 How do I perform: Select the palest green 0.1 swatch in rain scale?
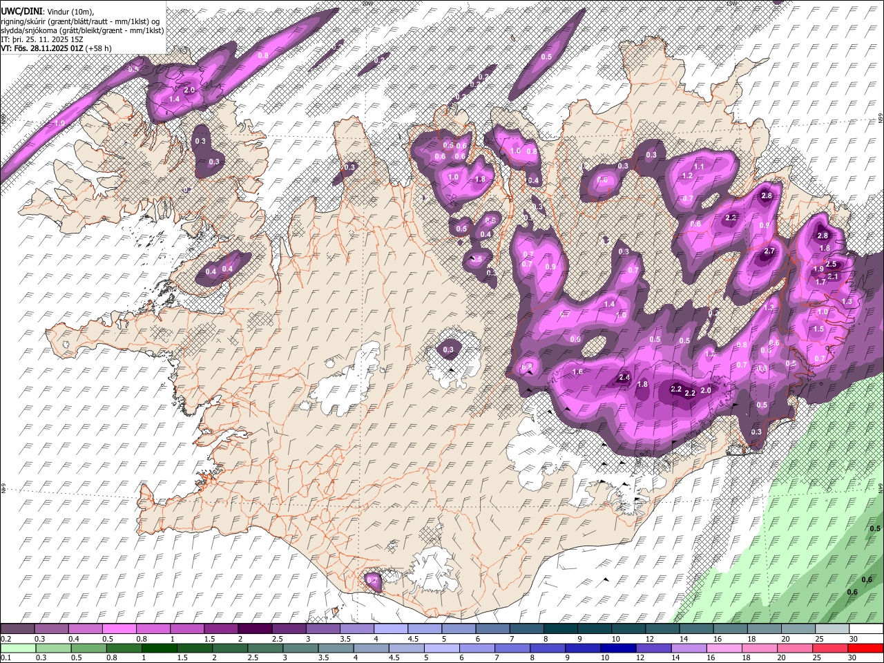click(x=18, y=648)
